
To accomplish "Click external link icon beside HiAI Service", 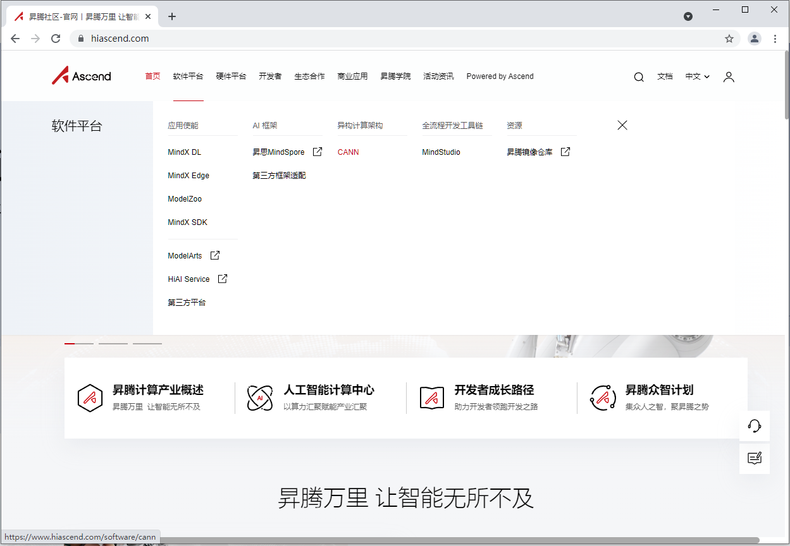I will (223, 279).
